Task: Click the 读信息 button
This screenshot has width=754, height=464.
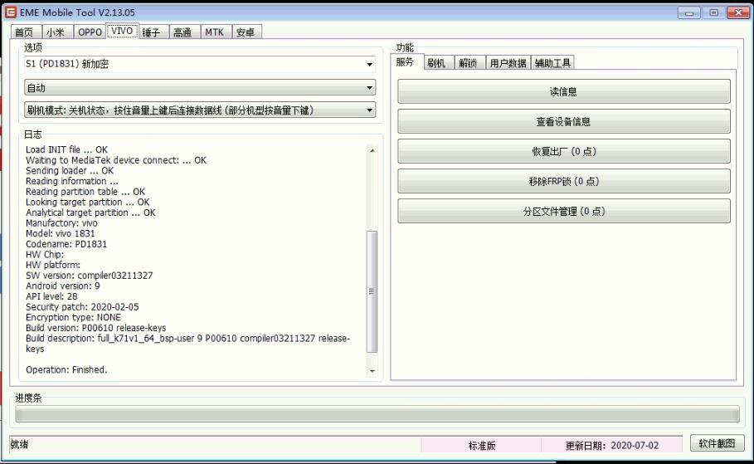Action: point(563,91)
